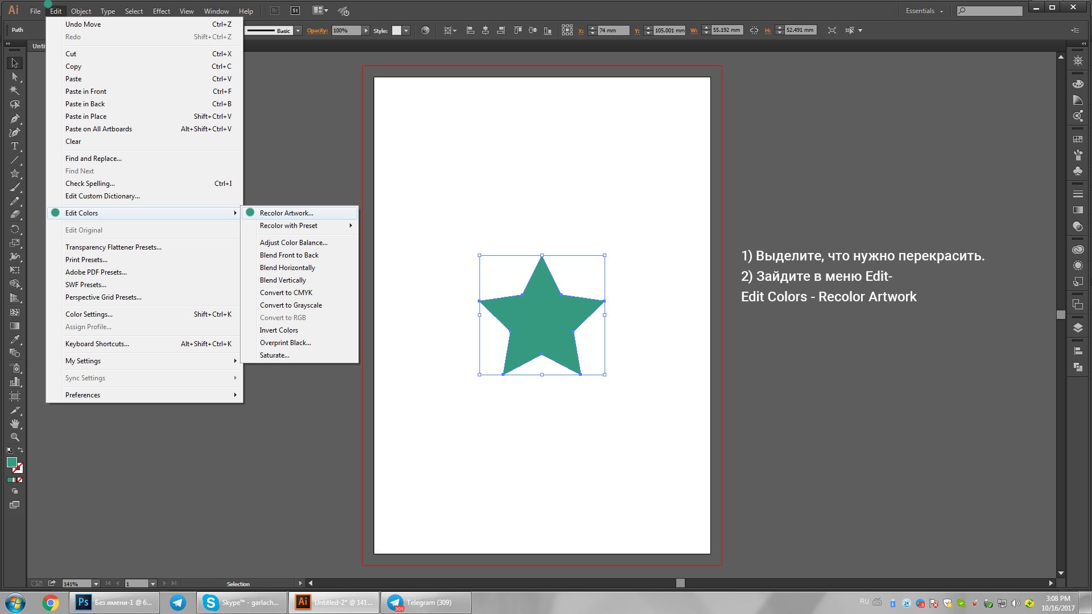
Task: Choose Convert to Grayscale
Action: point(300,305)
